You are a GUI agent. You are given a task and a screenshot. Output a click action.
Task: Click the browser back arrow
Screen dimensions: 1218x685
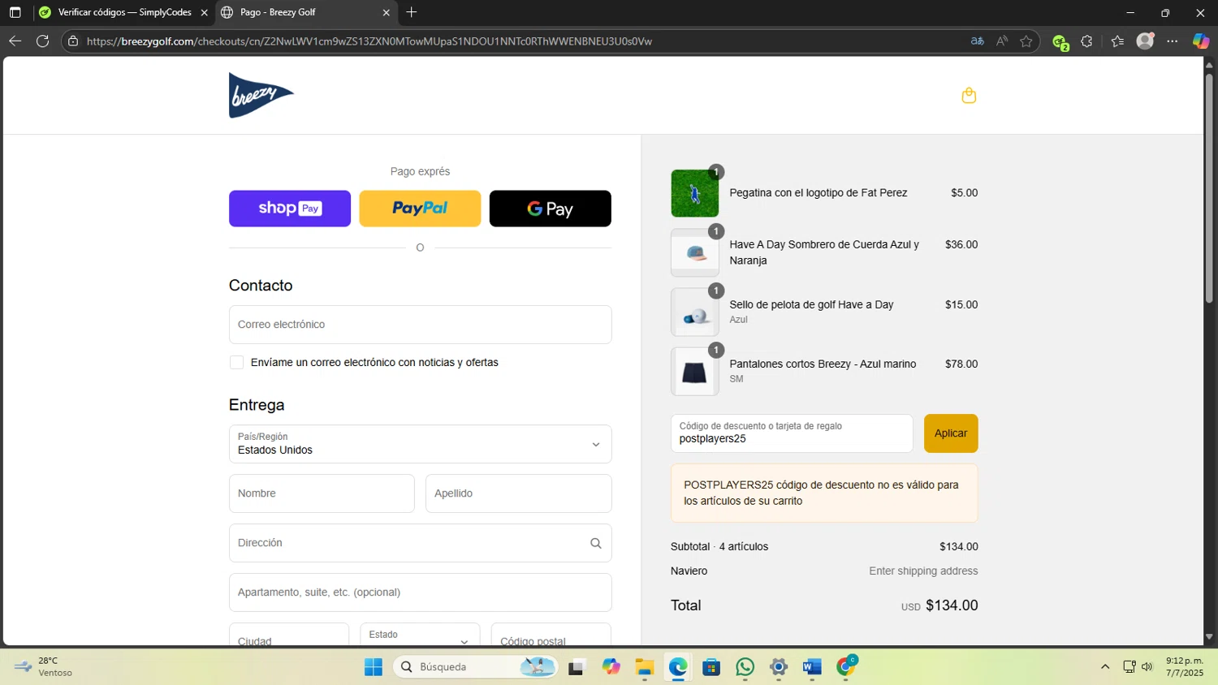click(x=15, y=41)
